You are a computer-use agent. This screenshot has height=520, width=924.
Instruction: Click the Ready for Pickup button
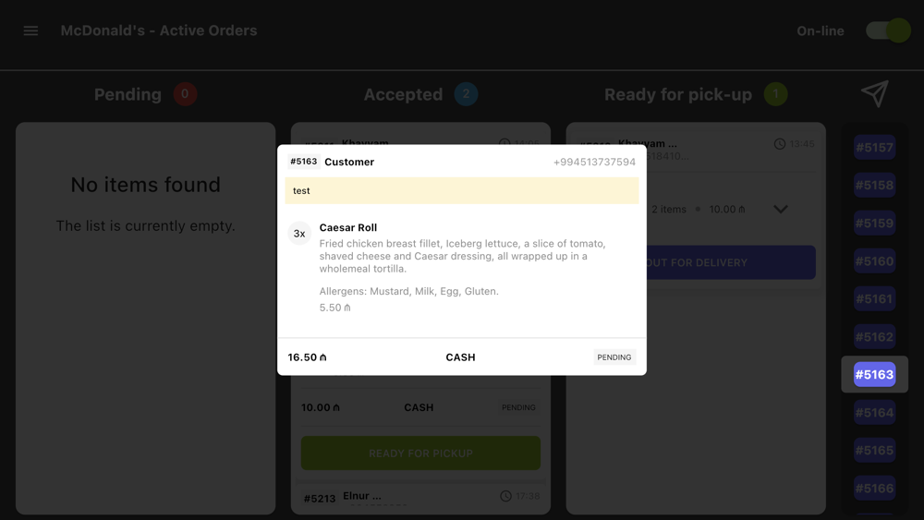420,453
